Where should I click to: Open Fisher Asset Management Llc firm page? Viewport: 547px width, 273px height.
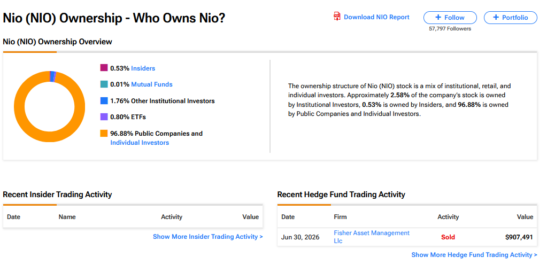[x=372, y=237]
